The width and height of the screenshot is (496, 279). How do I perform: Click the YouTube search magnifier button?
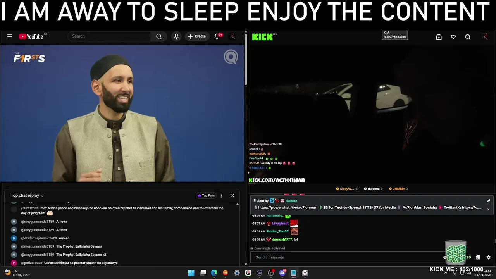pos(159,36)
